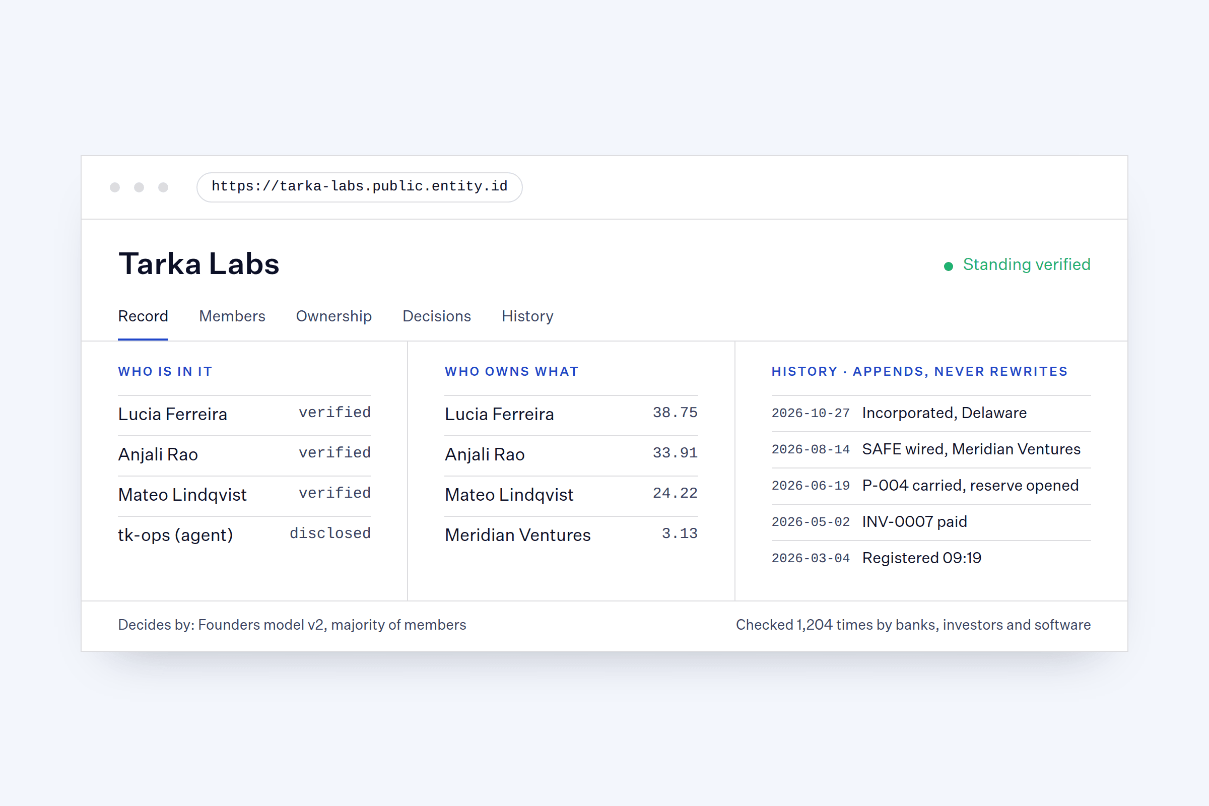1209x806 pixels.
Task: Click the Decides by: Founders model v2 footer
Action: point(292,625)
